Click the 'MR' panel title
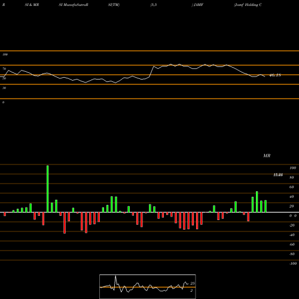The width and height of the screenshot is (299, 299). pos(267,155)
